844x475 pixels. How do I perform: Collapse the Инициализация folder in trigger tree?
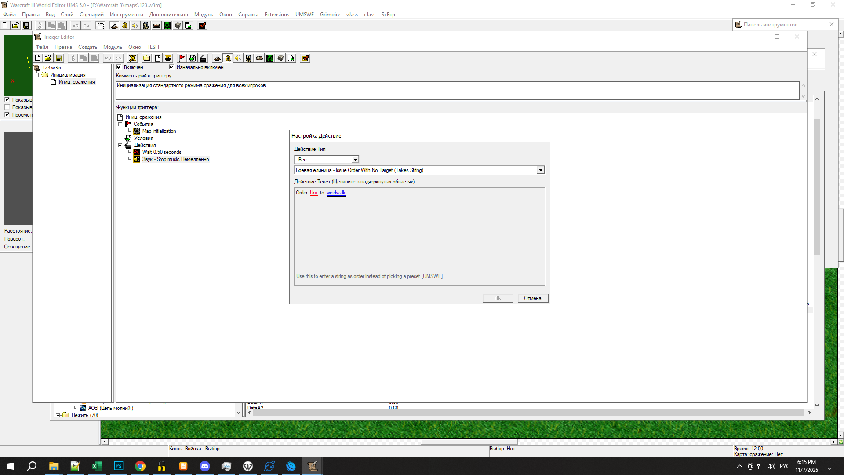point(37,75)
